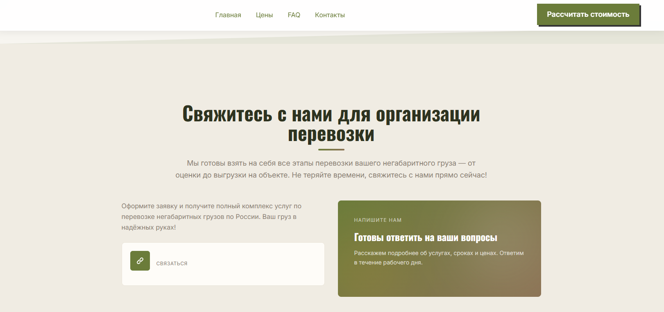664x312 pixels.
Task: Click the word перевозки in the title
Action: [331, 135]
